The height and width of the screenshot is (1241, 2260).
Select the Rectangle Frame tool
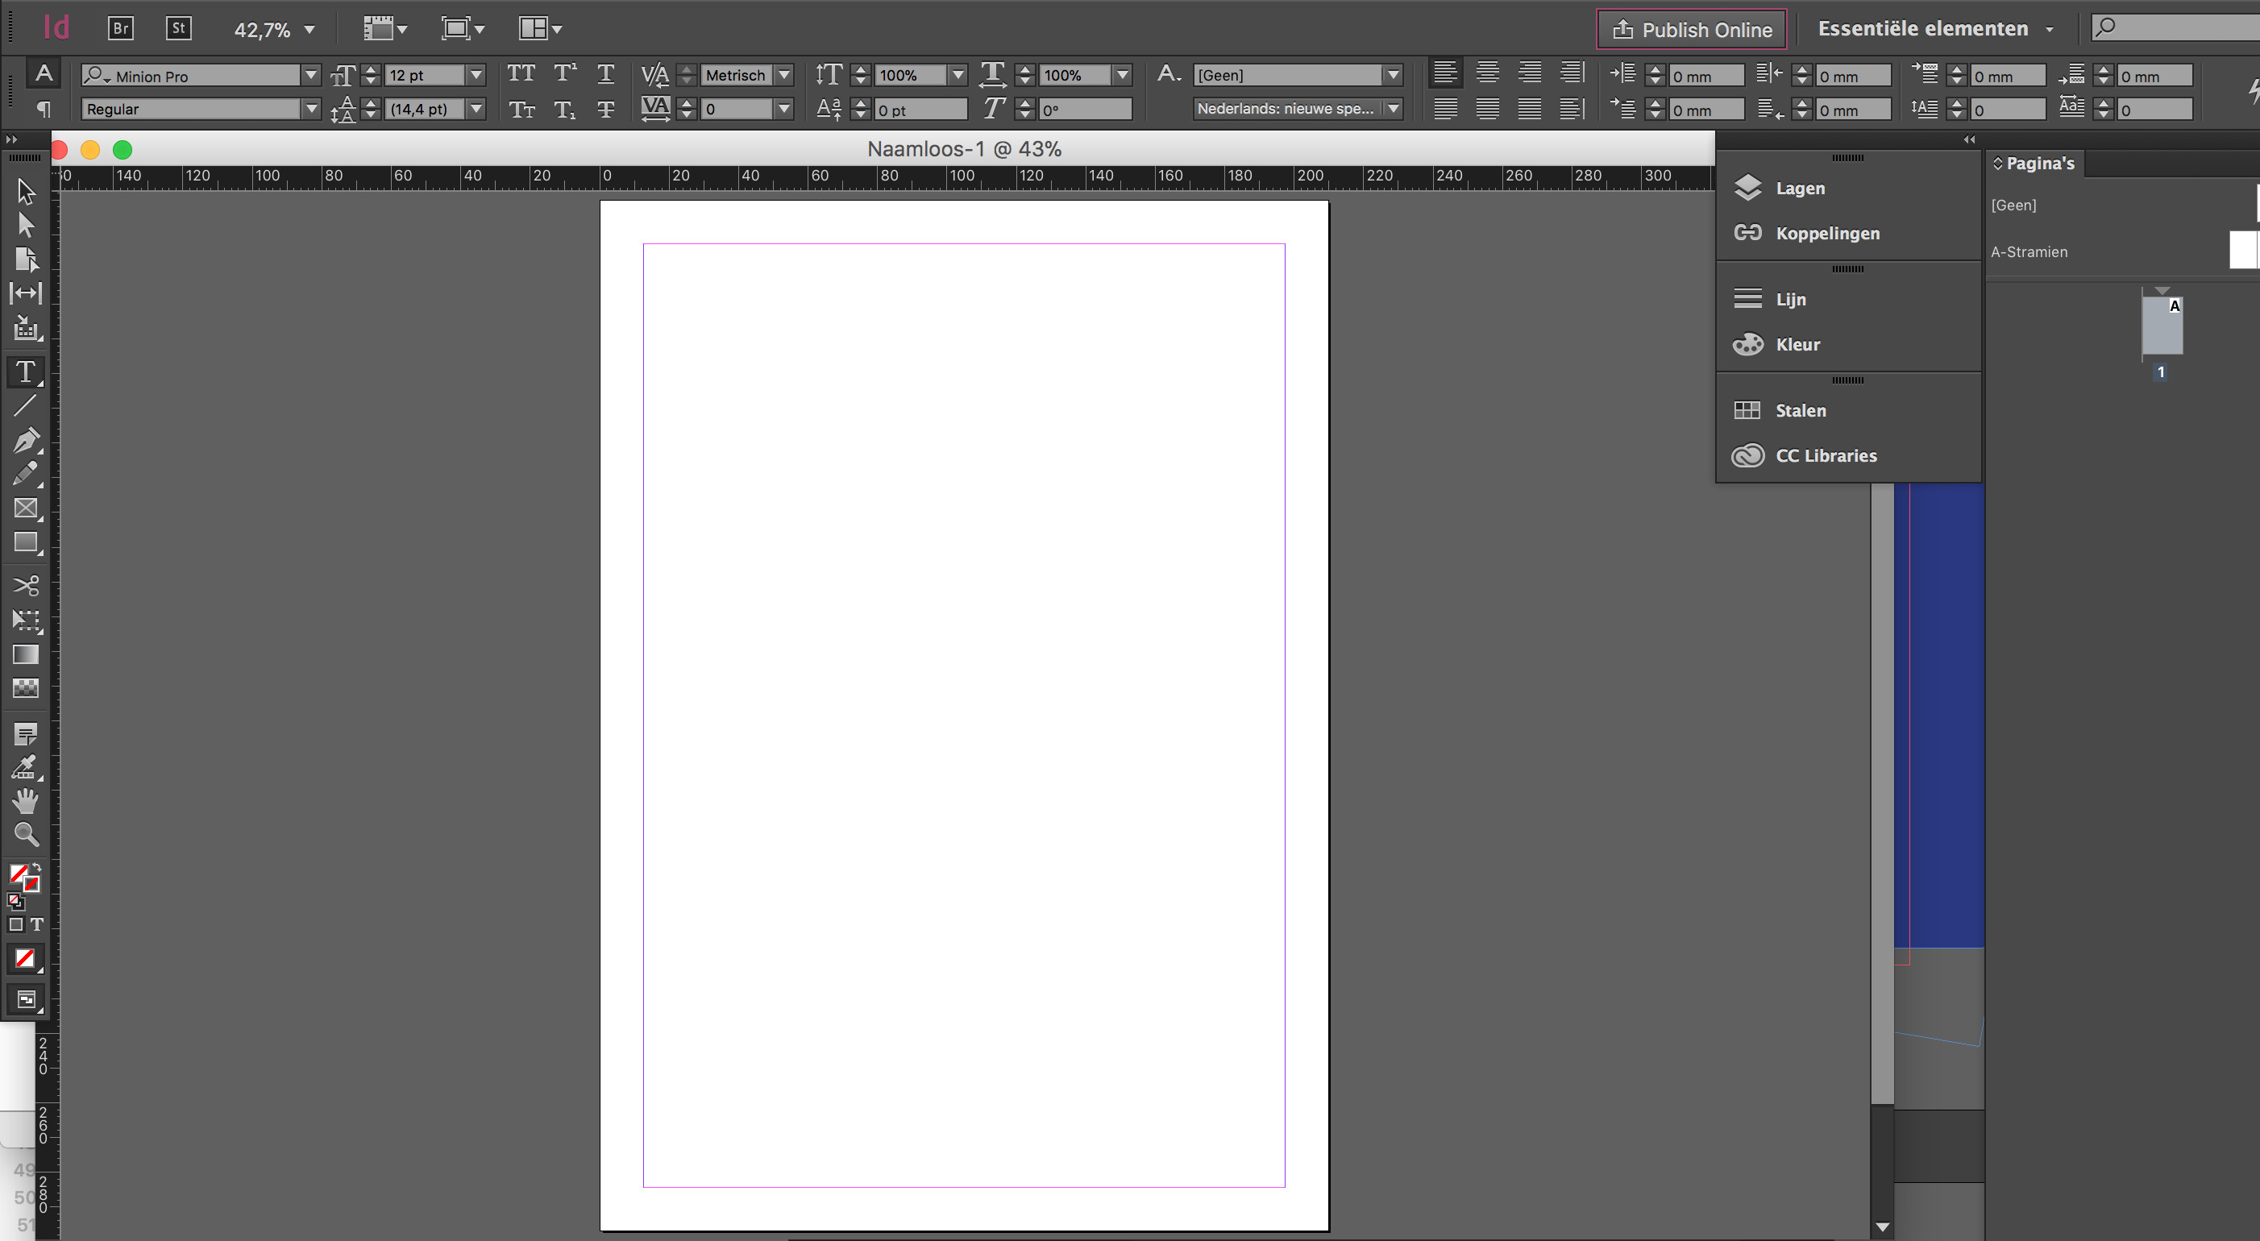pyautogui.click(x=26, y=508)
